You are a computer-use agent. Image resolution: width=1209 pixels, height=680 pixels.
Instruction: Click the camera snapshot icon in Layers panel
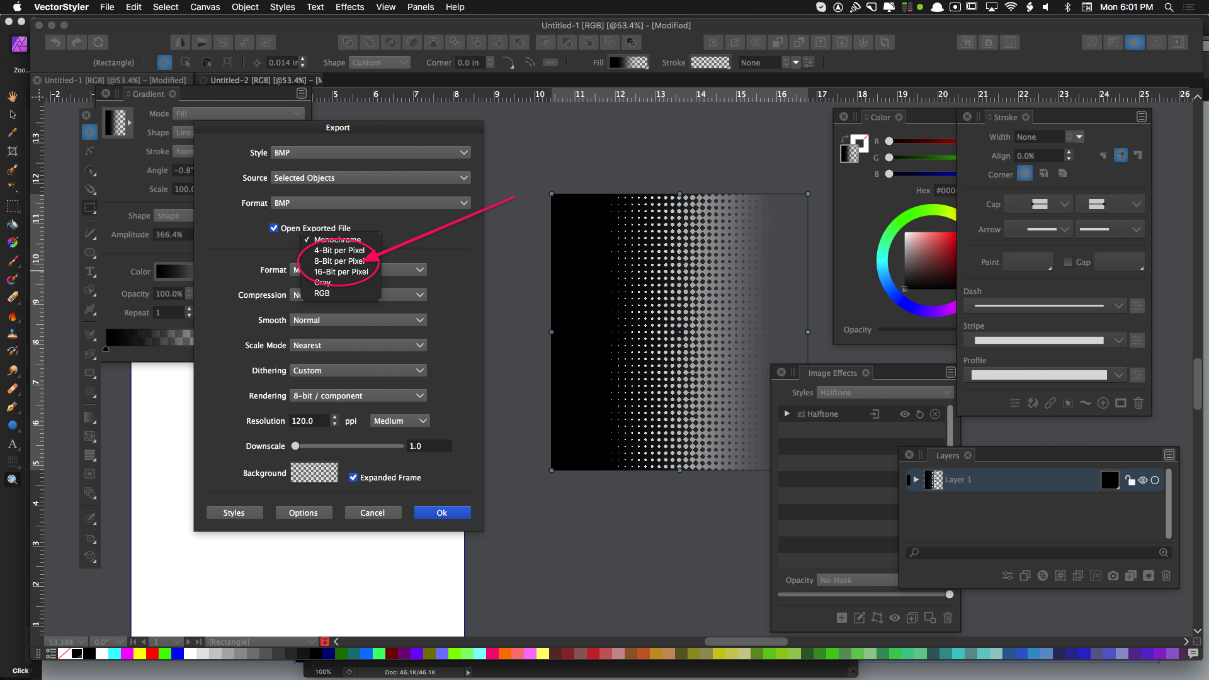click(x=1113, y=575)
